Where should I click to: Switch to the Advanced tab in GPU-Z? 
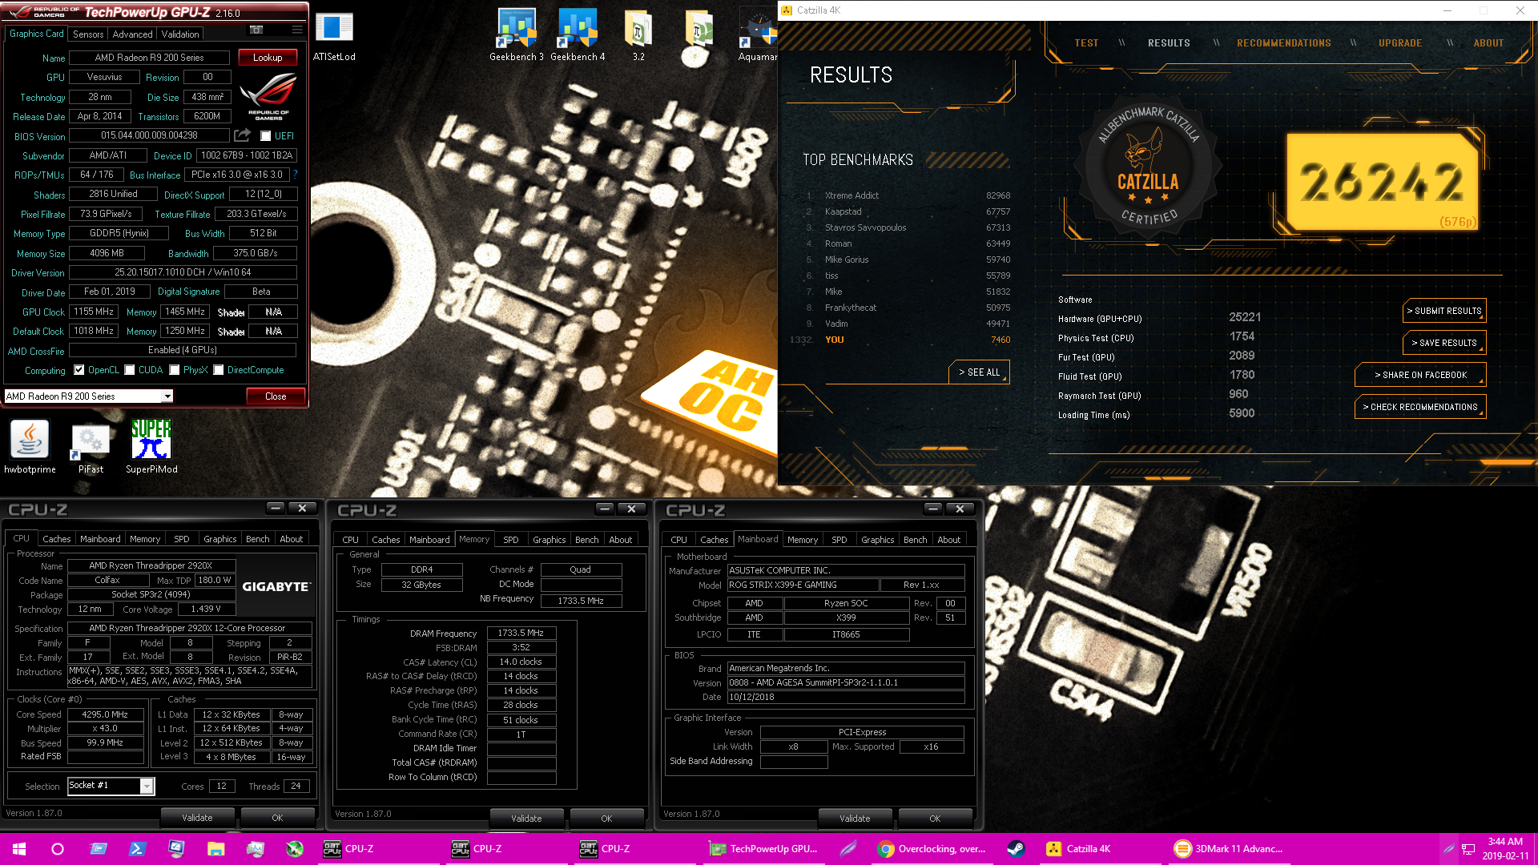click(x=132, y=34)
